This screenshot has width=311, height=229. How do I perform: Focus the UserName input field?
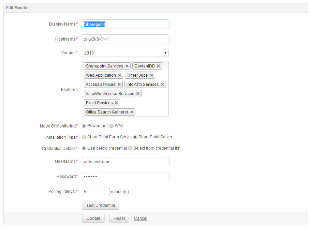pos(125,162)
